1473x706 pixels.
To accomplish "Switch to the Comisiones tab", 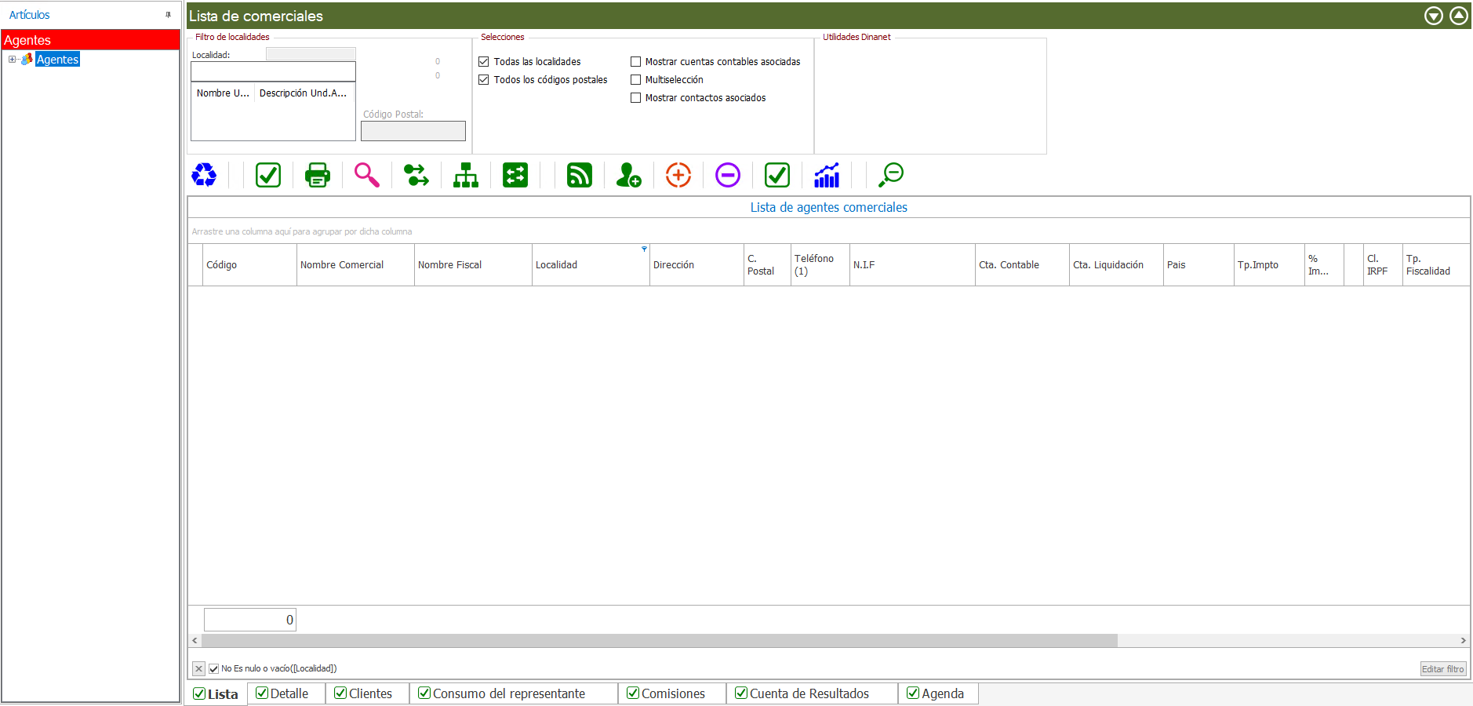I will pyautogui.click(x=672, y=693).
